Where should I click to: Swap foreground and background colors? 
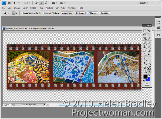(x=149, y=75)
